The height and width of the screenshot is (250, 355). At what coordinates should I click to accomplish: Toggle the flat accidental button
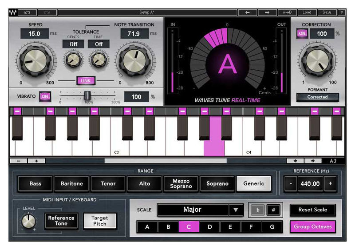point(258,210)
